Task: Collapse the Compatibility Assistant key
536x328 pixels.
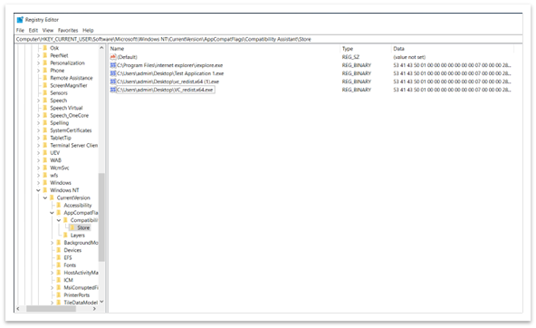Action: (x=59, y=220)
